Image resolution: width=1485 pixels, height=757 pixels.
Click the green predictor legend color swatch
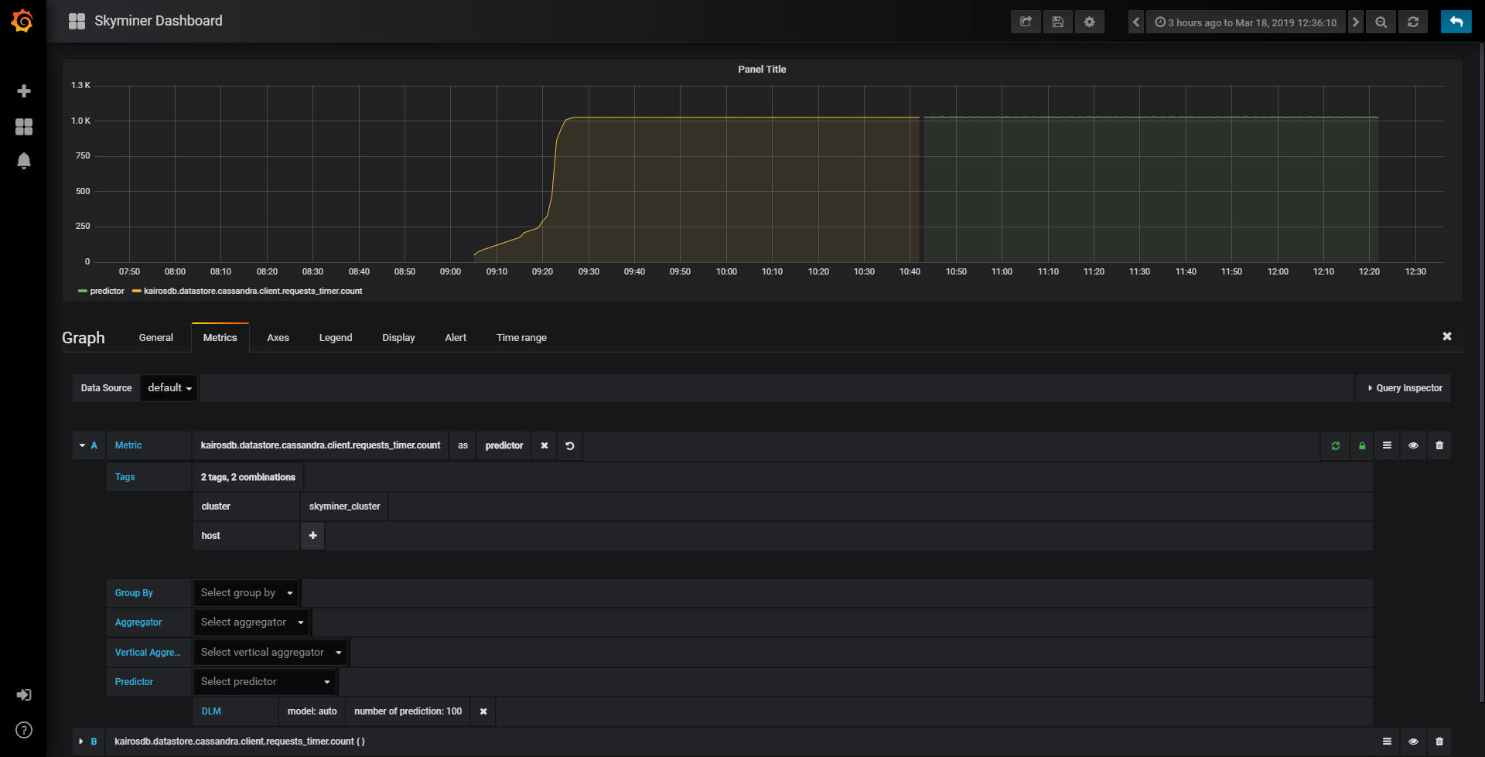pos(83,292)
